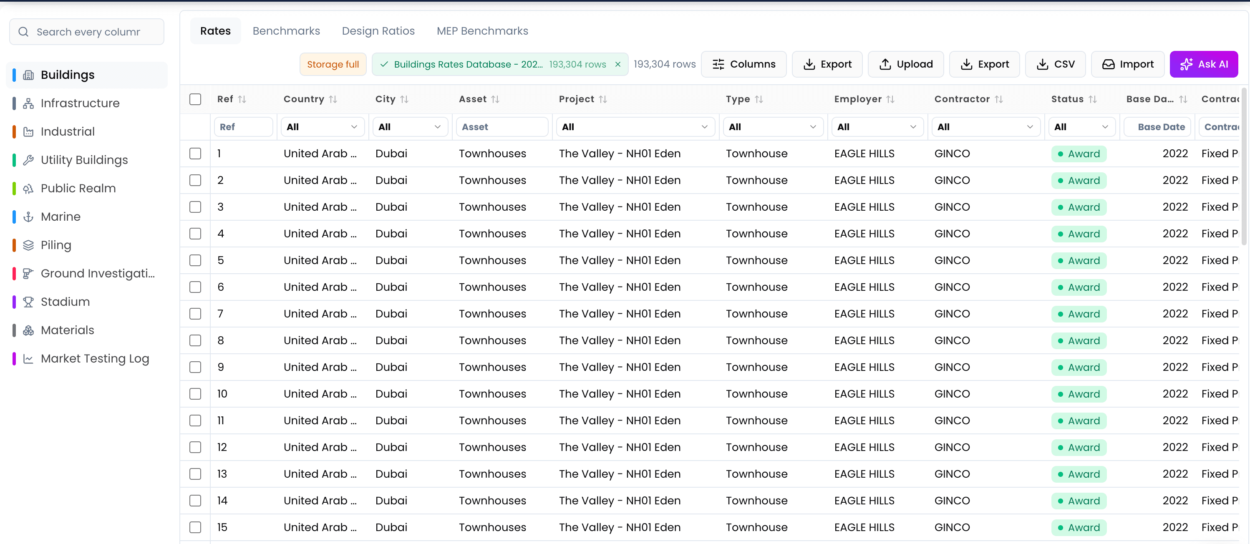Click the Upload button
The image size is (1250, 544).
[905, 65]
